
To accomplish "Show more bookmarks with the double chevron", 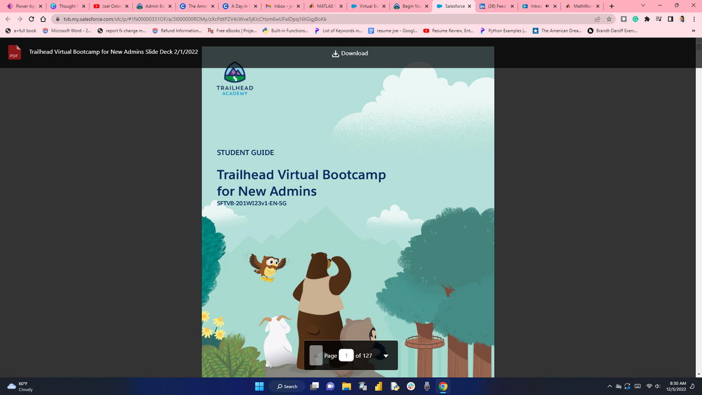I will coord(693,31).
